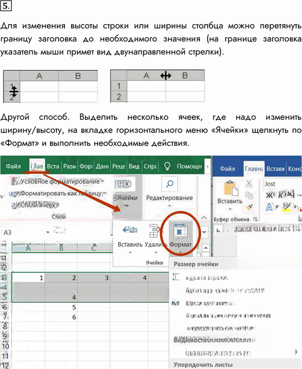
Task: Click the vertical scrollbar up arrow
Action: click(x=205, y=248)
